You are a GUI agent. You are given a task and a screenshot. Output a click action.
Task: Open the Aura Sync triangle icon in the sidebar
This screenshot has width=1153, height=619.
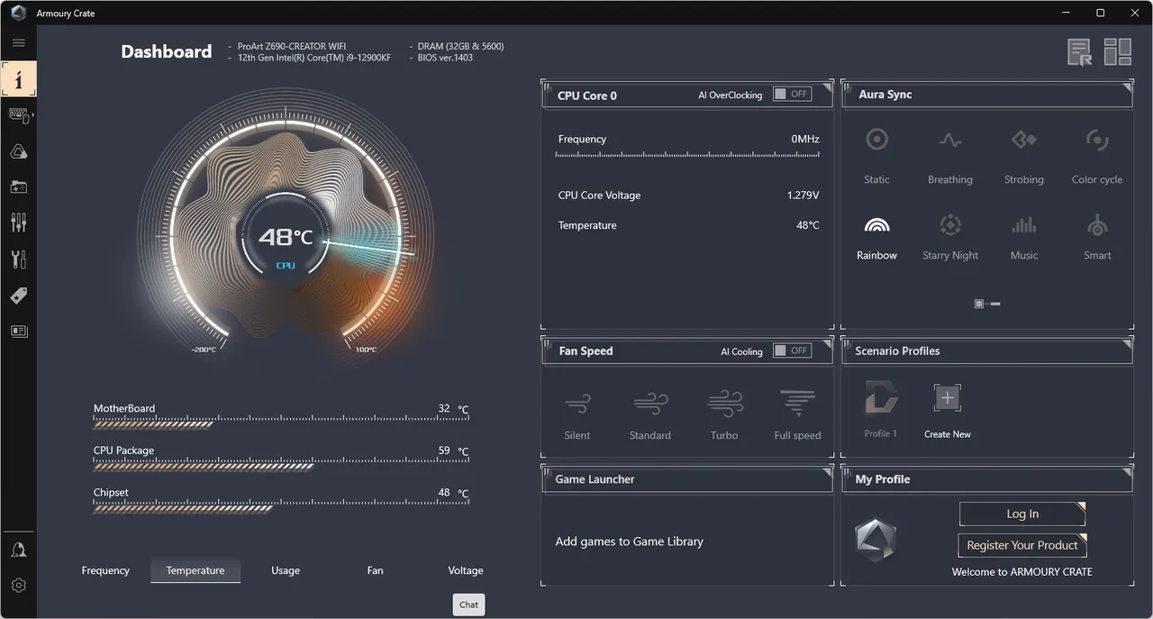point(18,151)
